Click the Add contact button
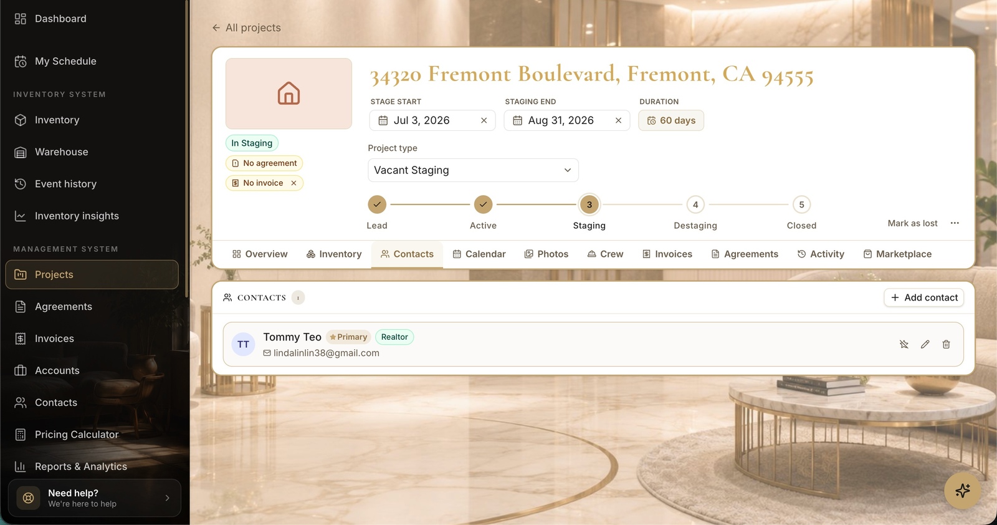 point(924,297)
